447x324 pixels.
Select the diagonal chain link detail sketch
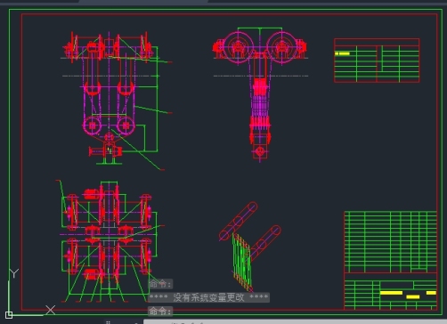250,247
